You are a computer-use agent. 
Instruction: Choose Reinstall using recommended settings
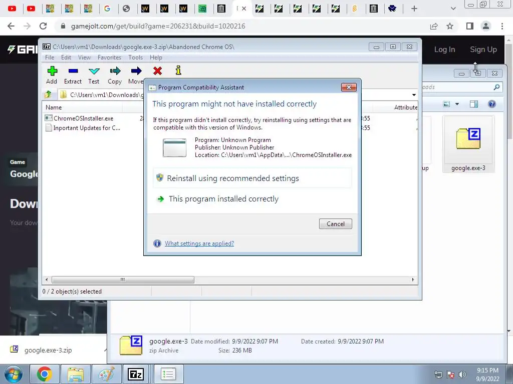pyautogui.click(x=252, y=178)
